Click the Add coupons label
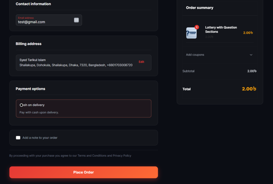 tap(195, 55)
